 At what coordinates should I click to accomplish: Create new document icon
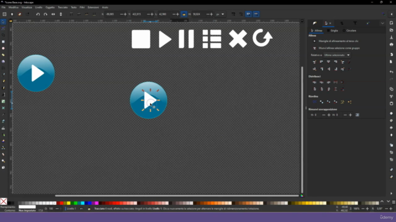[392, 23]
